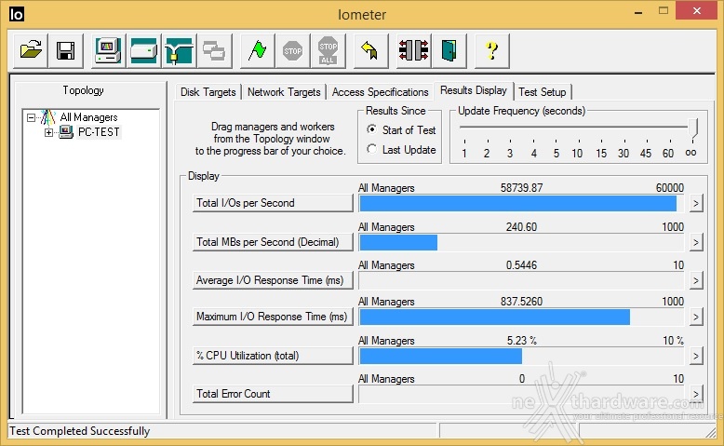Open test configuration file icon
This screenshot has height=446, width=724.
[31, 50]
